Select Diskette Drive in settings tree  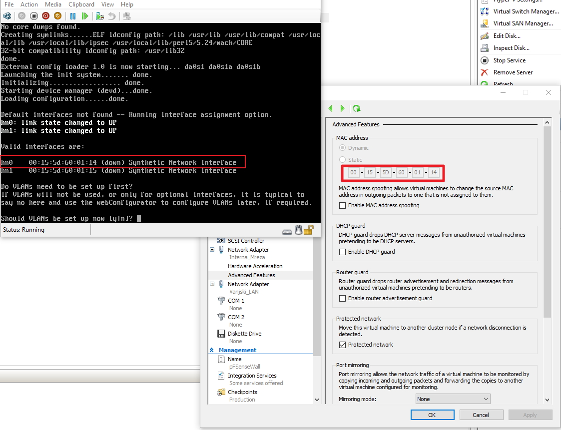(244, 334)
